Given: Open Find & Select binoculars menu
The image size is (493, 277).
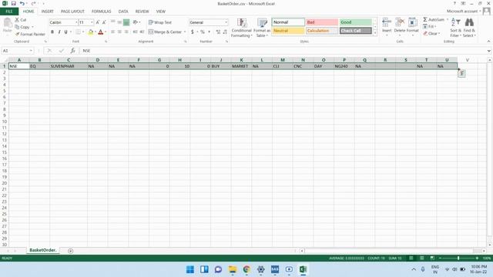Looking at the screenshot, I should point(469,28).
